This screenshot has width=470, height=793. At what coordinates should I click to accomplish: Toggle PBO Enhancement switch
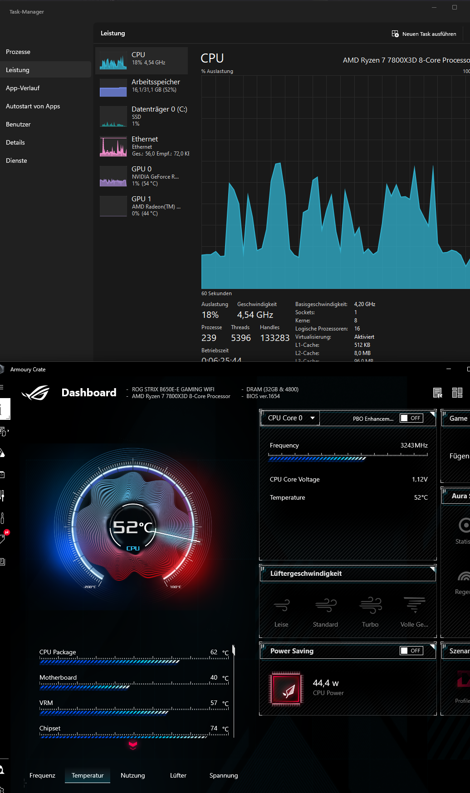411,418
